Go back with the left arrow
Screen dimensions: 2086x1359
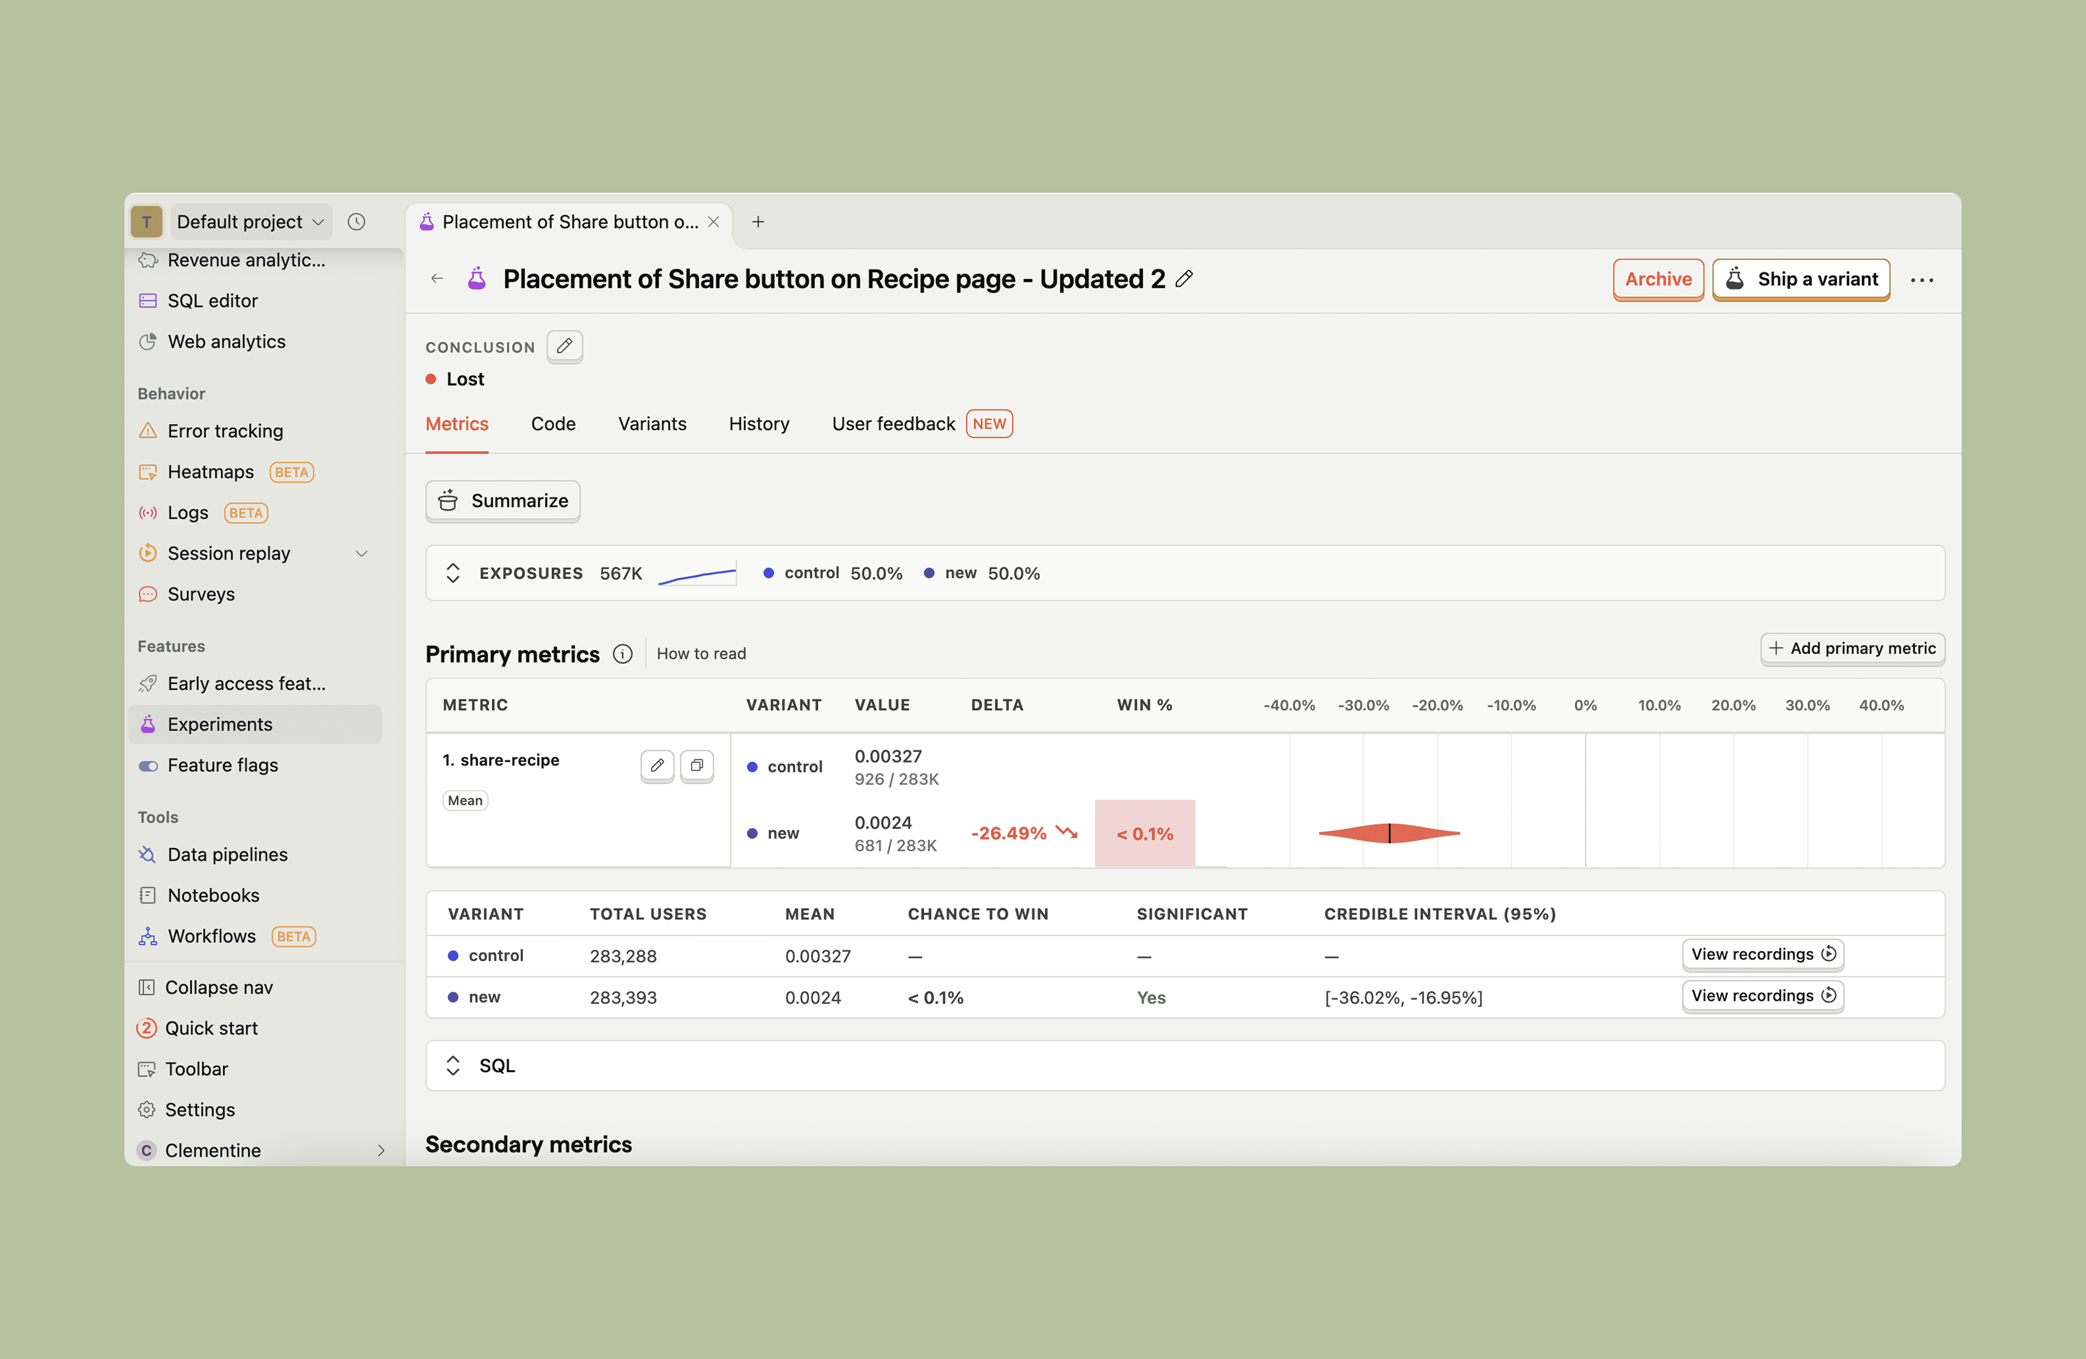click(437, 279)
